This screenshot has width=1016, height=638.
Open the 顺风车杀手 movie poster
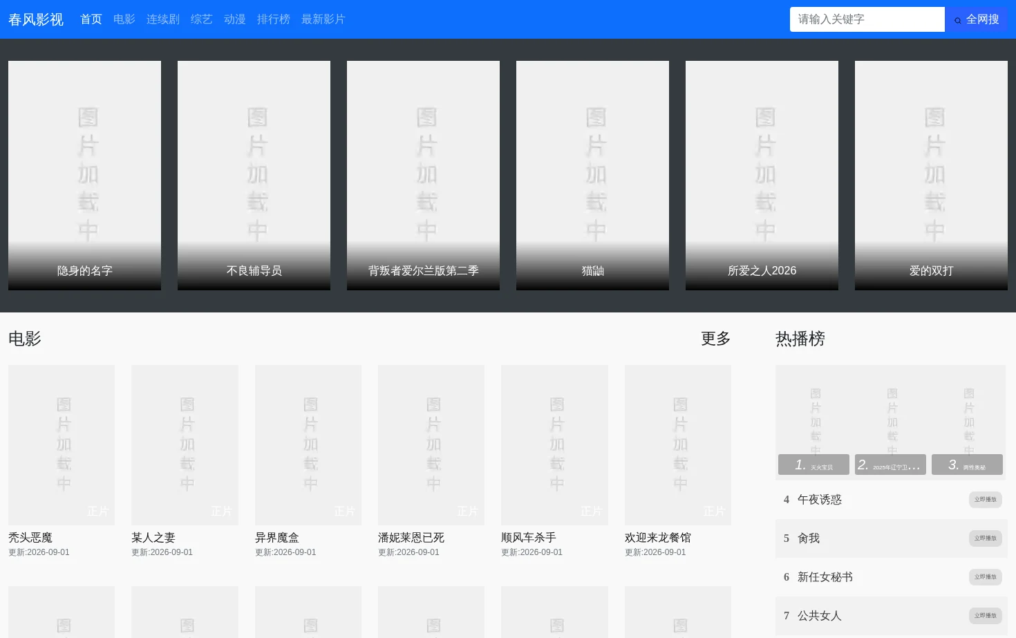click(554, 445)
